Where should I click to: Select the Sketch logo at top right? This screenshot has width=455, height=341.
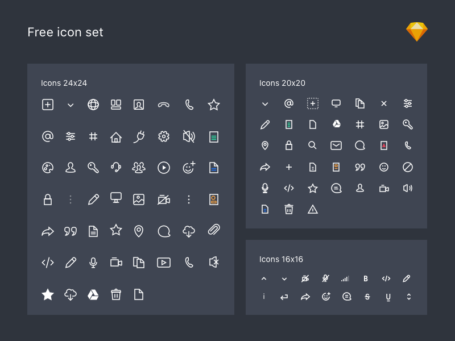point(416,32)
